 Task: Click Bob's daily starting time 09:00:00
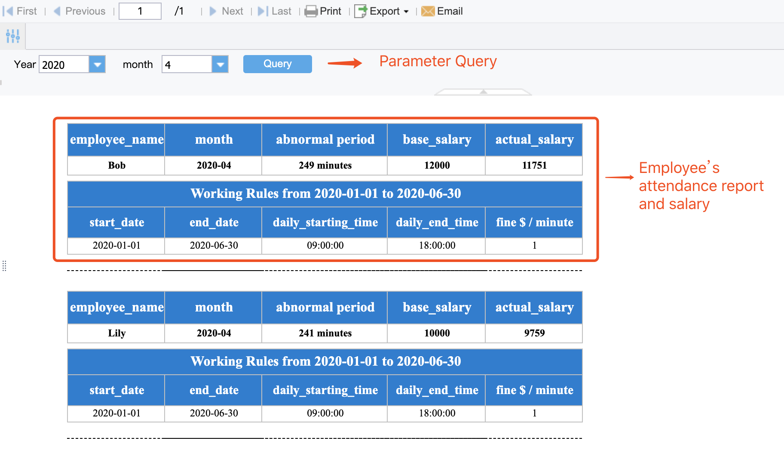pos(325,245)
